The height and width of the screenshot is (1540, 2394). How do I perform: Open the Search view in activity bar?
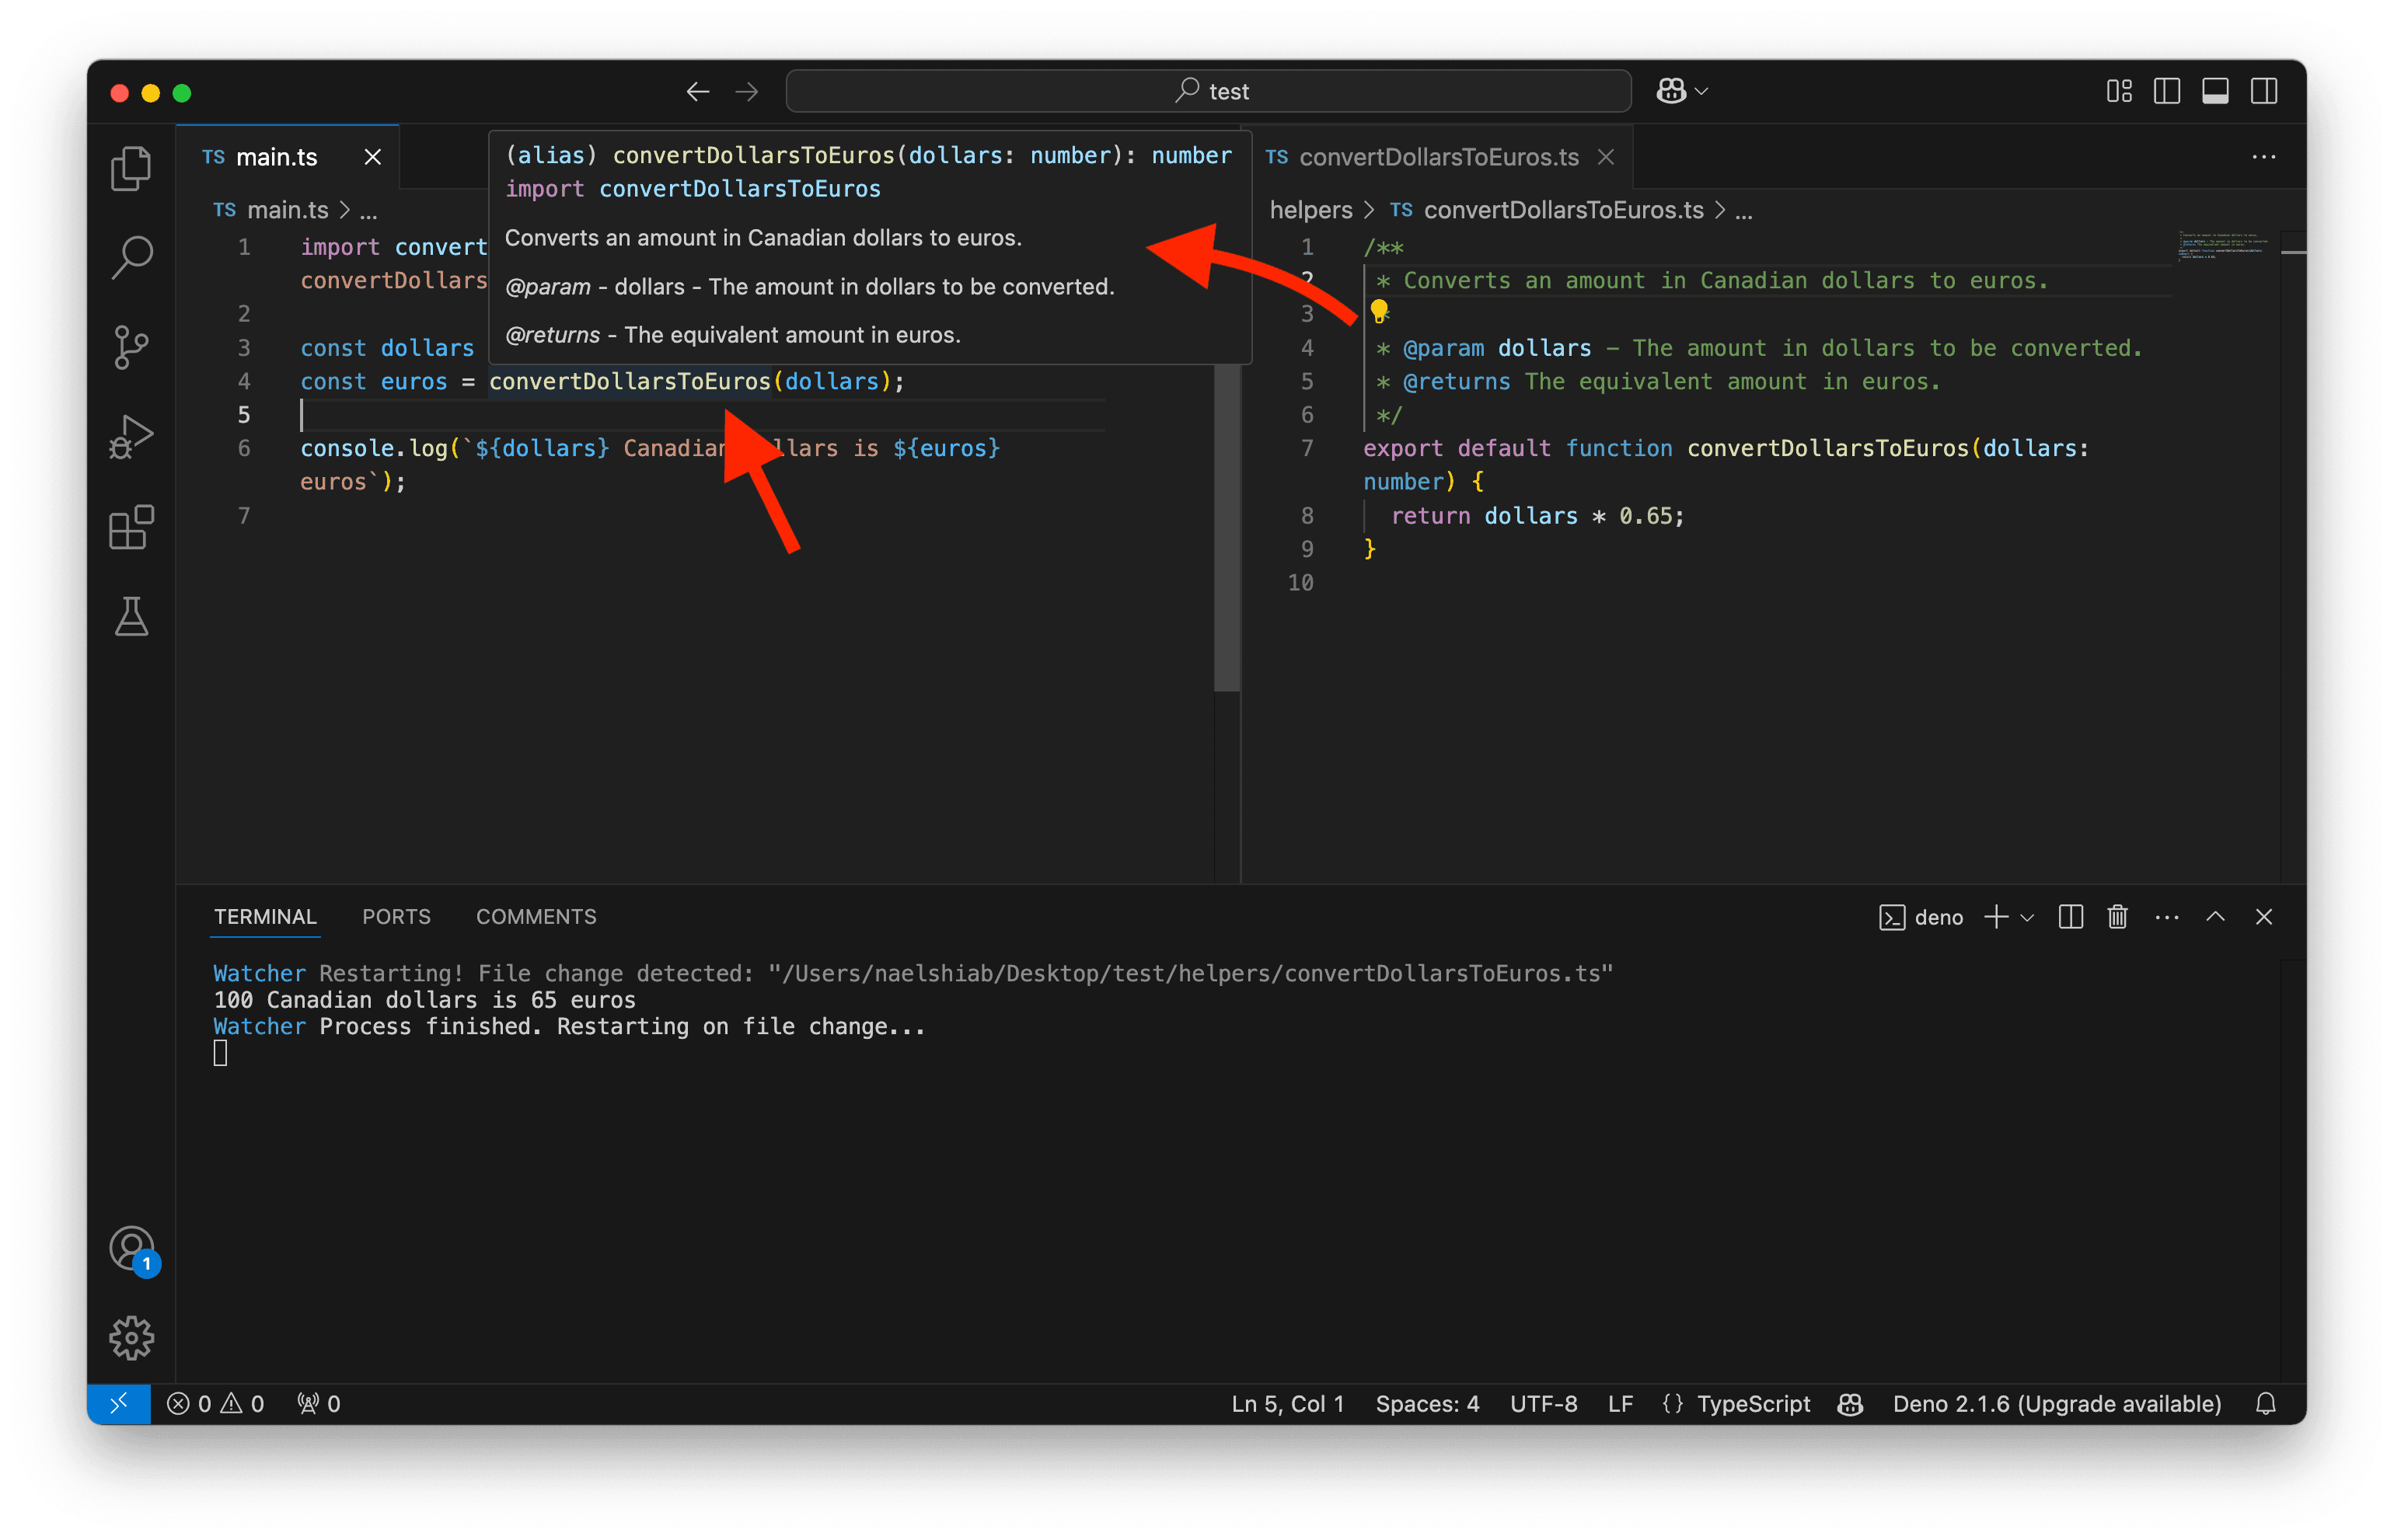coord(131,257)
